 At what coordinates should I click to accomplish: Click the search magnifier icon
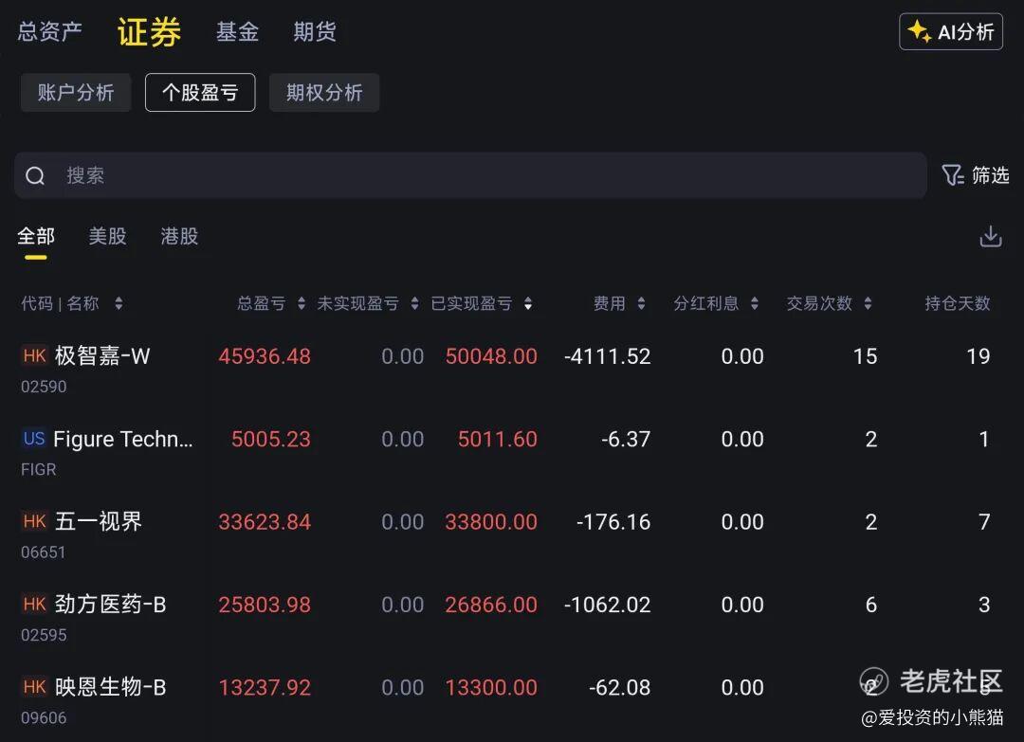tap(35, 176)
